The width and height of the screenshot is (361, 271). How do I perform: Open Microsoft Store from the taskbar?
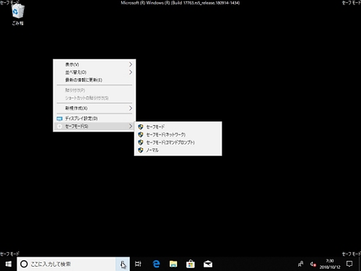coord(191,264)
